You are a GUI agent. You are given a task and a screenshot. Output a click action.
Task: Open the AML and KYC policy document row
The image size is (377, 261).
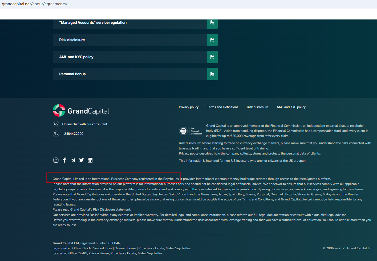coord(135,57)
